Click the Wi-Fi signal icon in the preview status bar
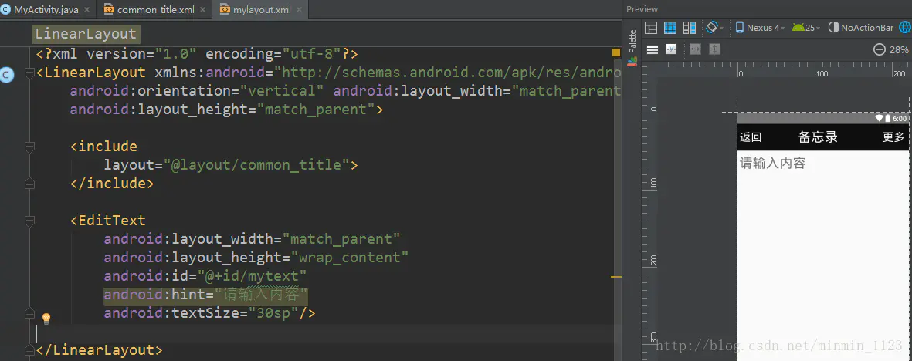The image size is (912, 361). pos(879,119)
